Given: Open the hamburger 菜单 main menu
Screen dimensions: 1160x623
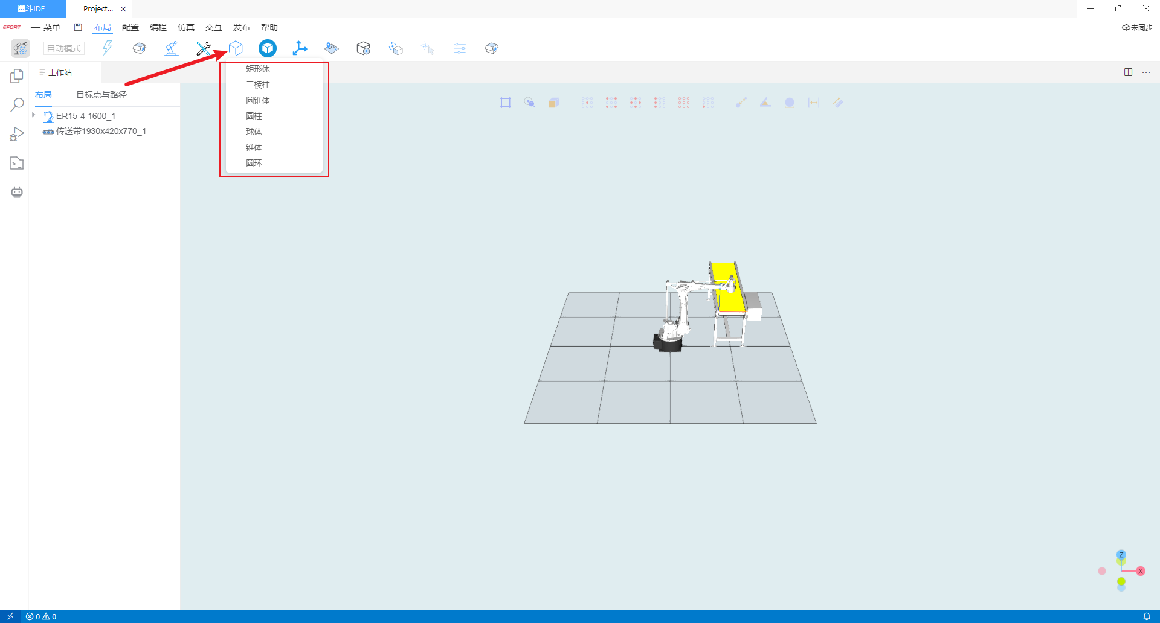Looking at the screenshot, I should click(x=46, y=27).
